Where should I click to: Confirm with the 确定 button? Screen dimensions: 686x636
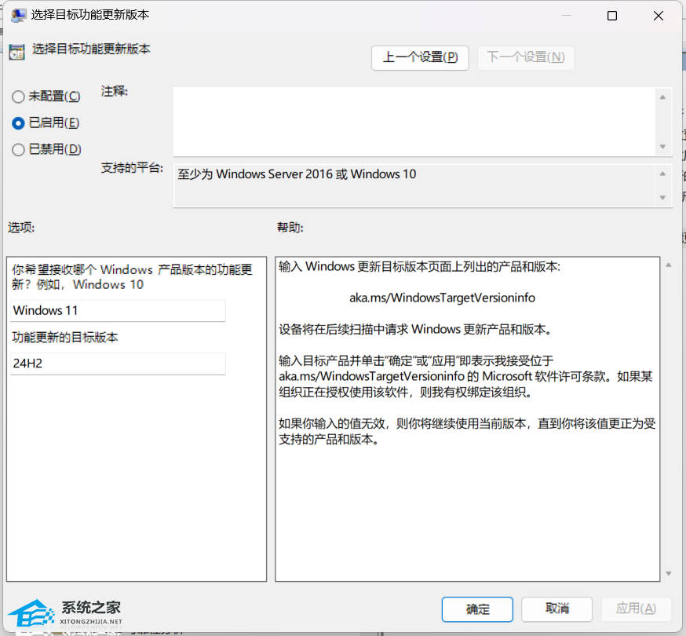coord(477,609)
